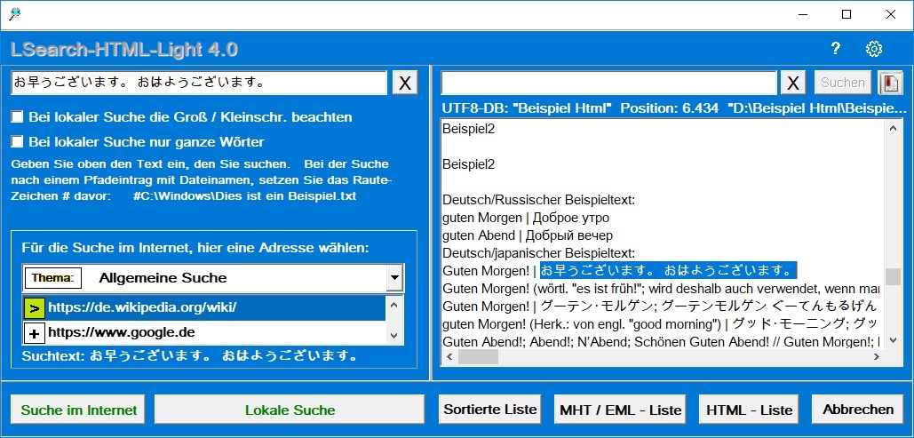Screen dimensions: 914x438
Task: Toggle 'nur ganze Wörter' checkbox
Action: pos(17,142)
